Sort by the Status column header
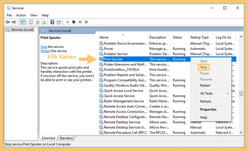Screen dimensions: 248x151 pyautogui.click(x=180, y=37)
